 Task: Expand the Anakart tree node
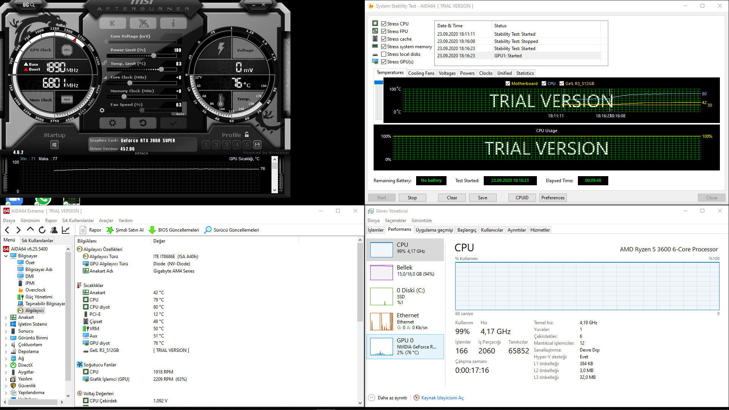6,318
